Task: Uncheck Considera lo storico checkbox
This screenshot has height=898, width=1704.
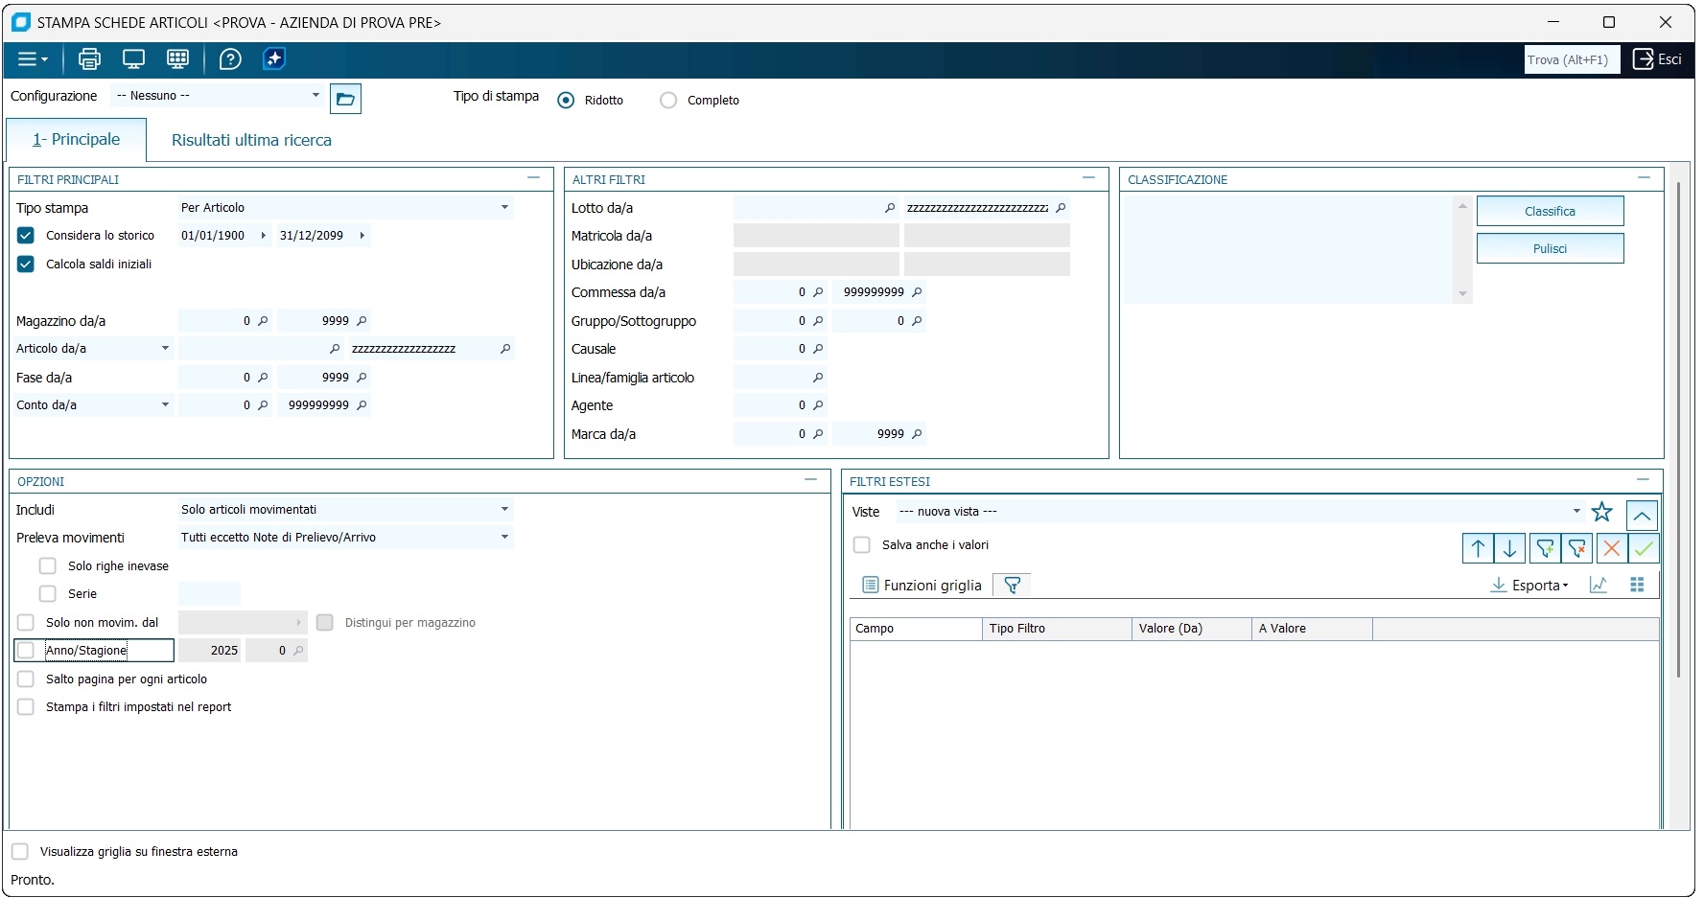Action: tap(26, 236)
